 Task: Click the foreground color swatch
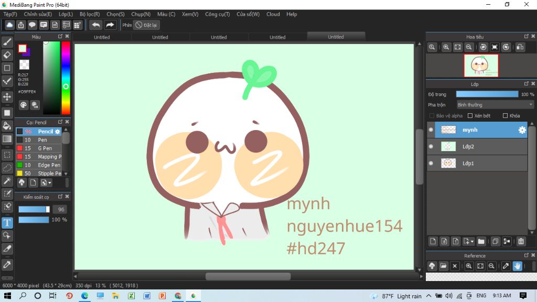tap(22, 49)
